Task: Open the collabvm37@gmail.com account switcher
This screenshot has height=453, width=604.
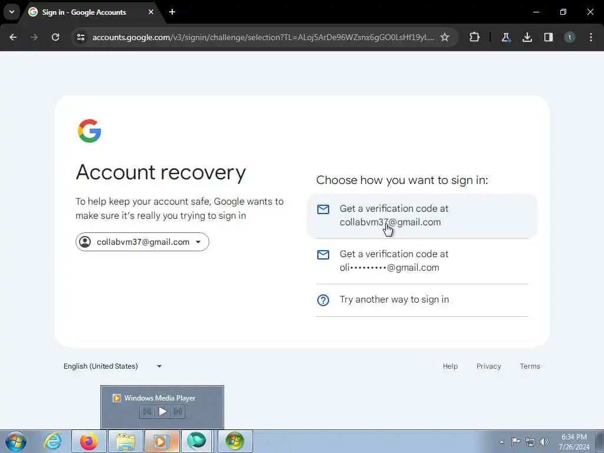Action: click(x=142, y=242)
